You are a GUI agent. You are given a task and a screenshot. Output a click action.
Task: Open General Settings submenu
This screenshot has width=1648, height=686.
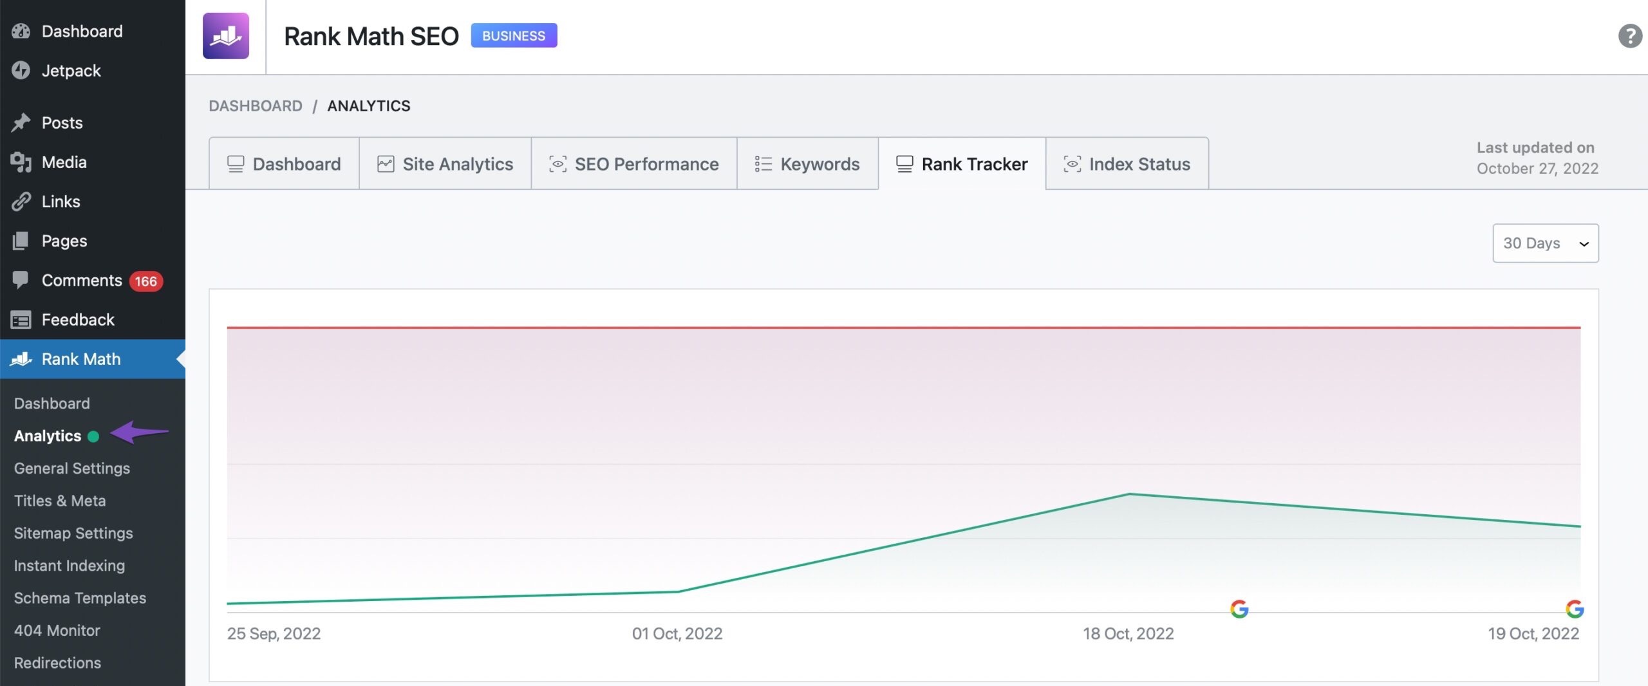point(72,468)
